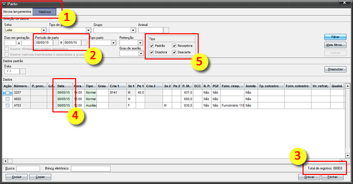Toggle Mostrar matrizes inseminadas e associadas

pos(7,54)
